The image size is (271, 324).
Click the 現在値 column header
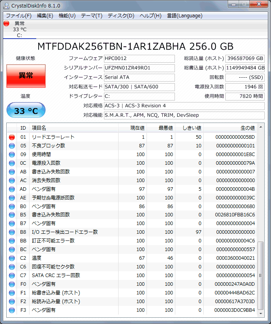coord(132,128)
